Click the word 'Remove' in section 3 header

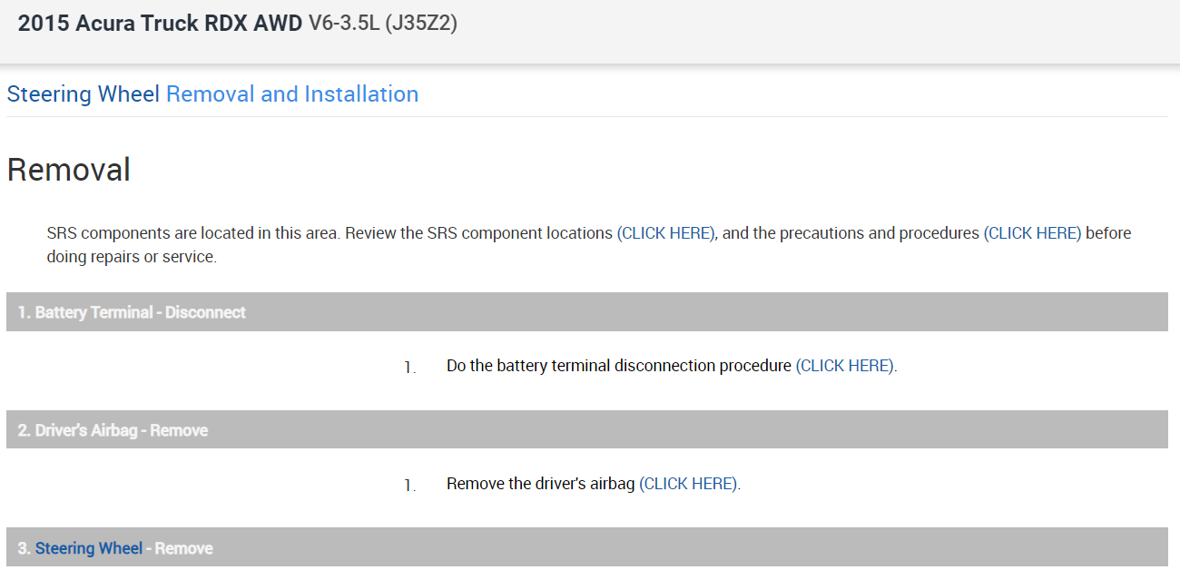point(184,548)
